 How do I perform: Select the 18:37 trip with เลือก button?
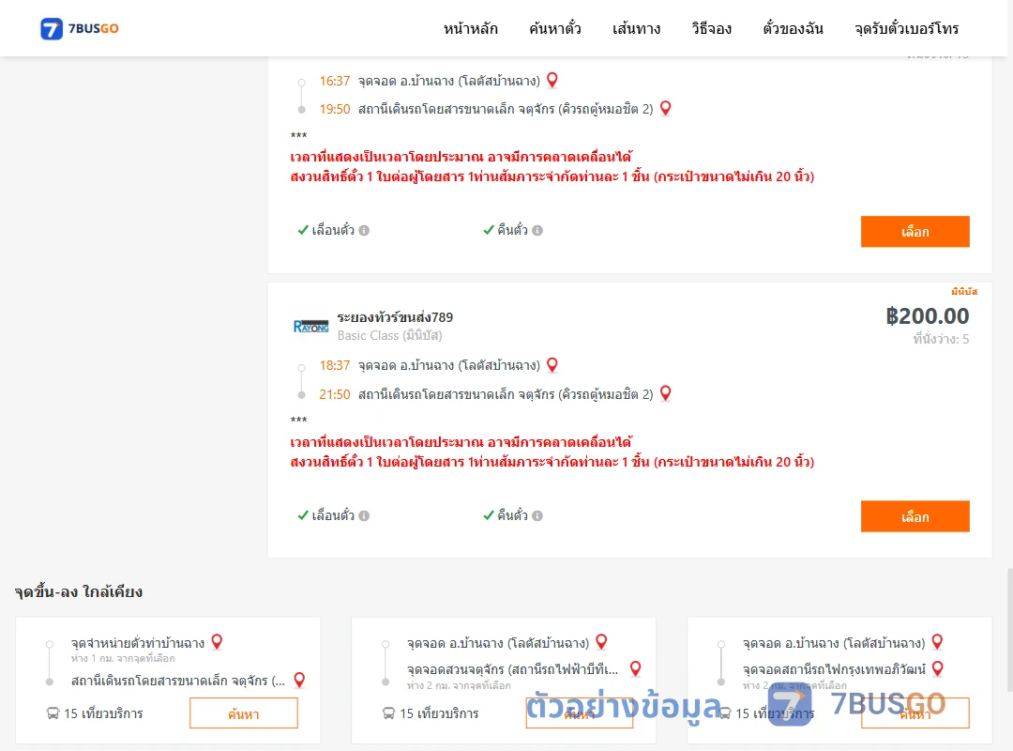coord(915,516)
